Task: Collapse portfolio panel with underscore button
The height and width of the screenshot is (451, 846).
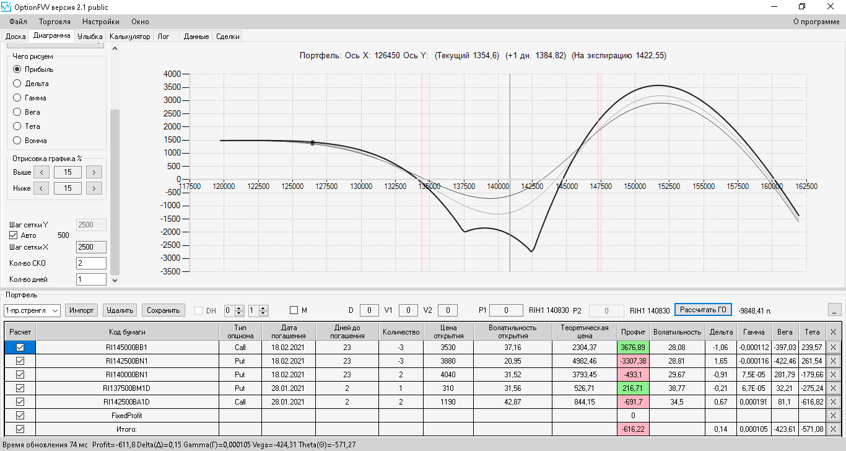Action: coord(834,310)
